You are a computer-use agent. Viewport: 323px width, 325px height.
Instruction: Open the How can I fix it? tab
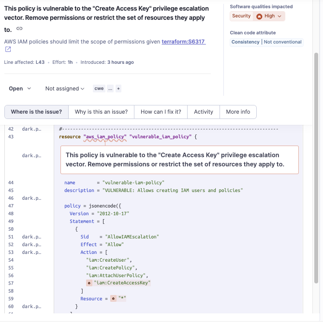tap(161, 112)
